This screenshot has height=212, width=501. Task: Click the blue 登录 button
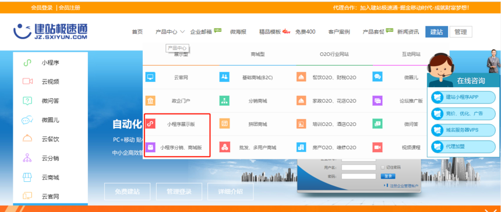[x=388, y=177]
